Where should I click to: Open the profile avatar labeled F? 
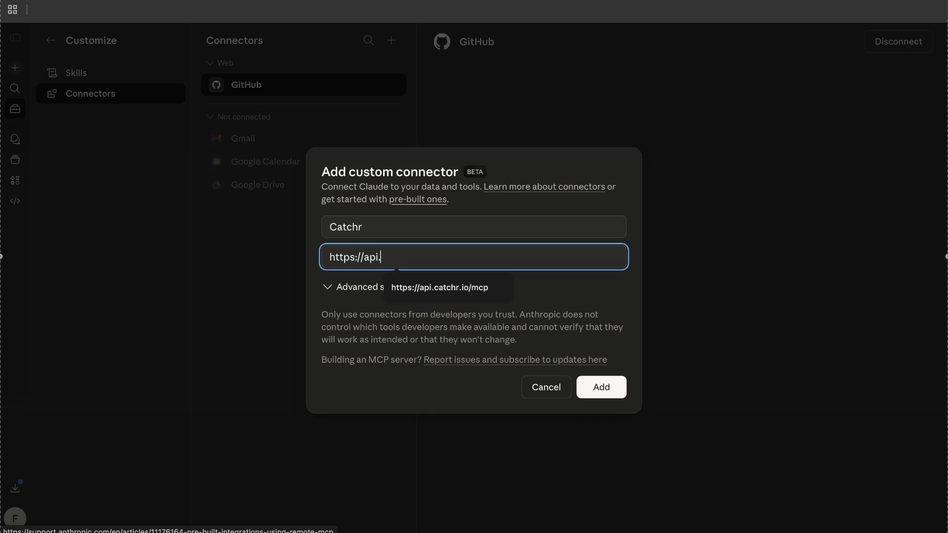15,518
